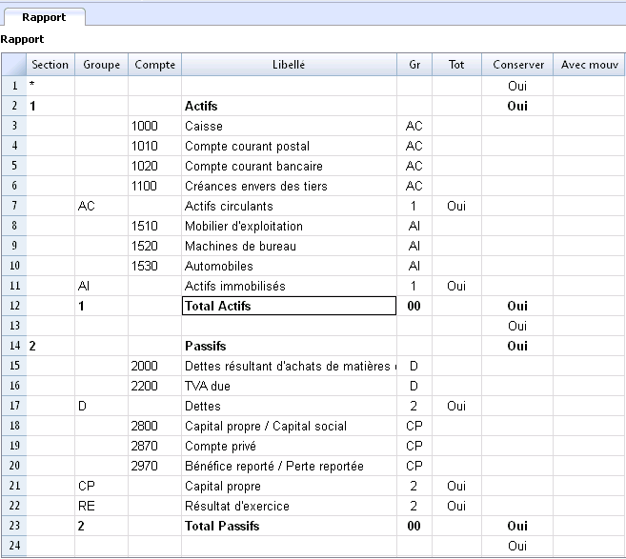Click Conserver 'Oui' in Passifs row
The height and width of the screenshot is (559, 626).
[x=517, y=346]
